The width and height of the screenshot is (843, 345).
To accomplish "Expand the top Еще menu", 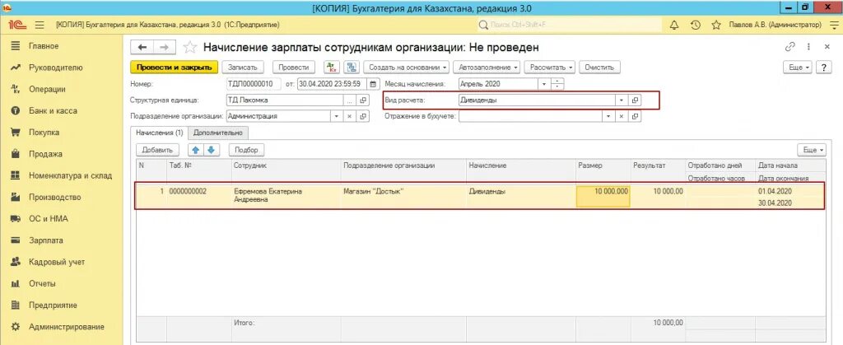I will (799, 68).
